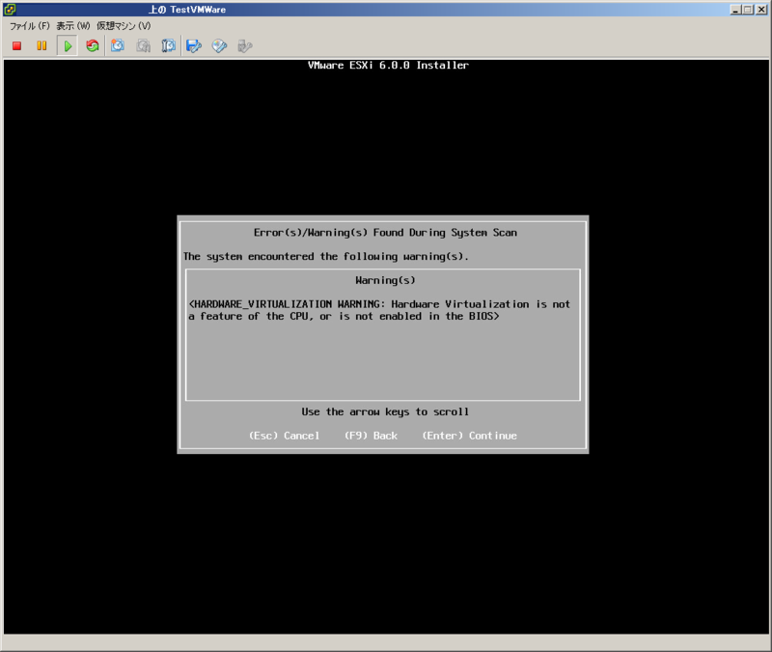The image size is (772, 652).
Task: Click the 'Warning(s)' heading text
Action: (385, 280)
